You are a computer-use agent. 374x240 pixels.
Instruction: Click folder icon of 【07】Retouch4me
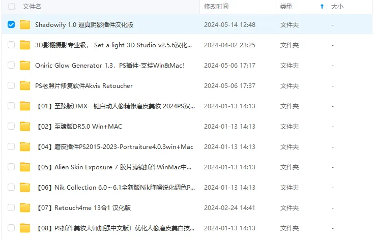tap(25, 207)
